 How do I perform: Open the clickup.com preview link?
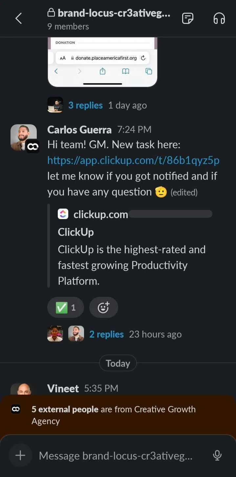click(x=101, y=214)
